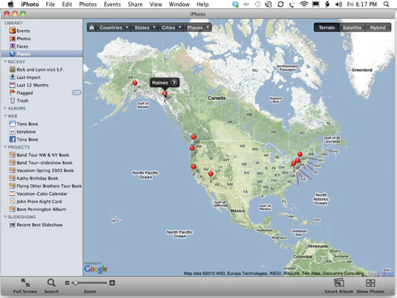Open Vacation-Spring 2003 Book project
This screenshot has width=397, height=298.
[x=45, y=171]
